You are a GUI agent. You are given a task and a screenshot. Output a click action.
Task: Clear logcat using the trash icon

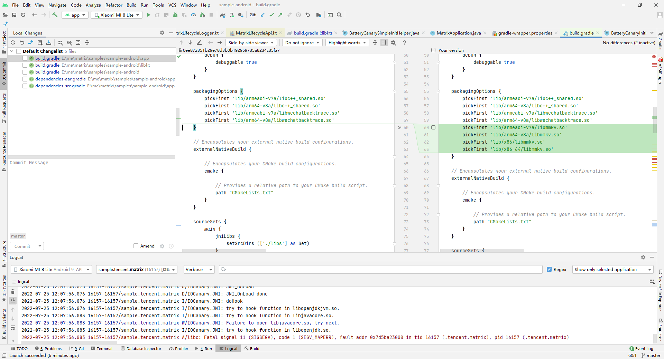pyautogui.click(x=13, y=292)
